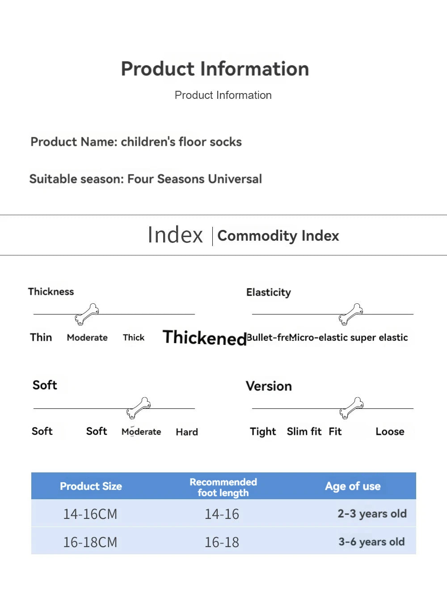
Task: Click the bone marker on Version scale
Action: pyautogui.click(x=351, y=408)
